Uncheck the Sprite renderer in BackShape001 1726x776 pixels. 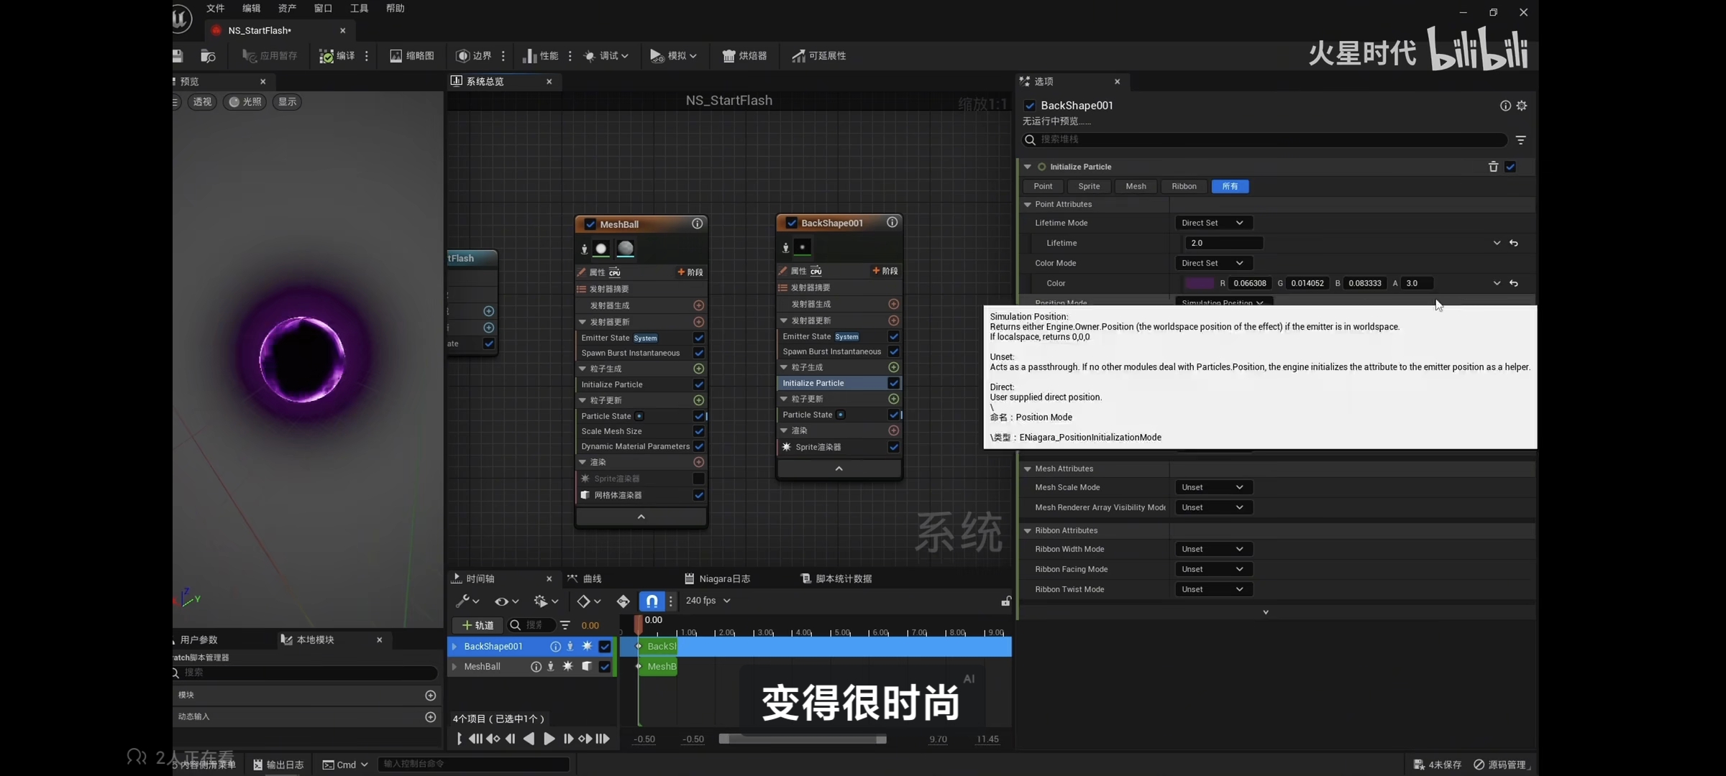click(x=893, y=447)
